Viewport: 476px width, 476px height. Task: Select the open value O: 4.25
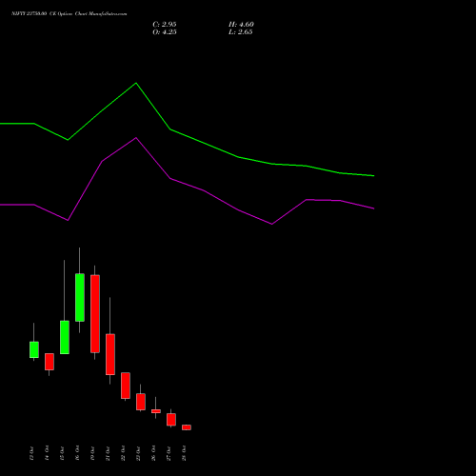click(165, 32)
